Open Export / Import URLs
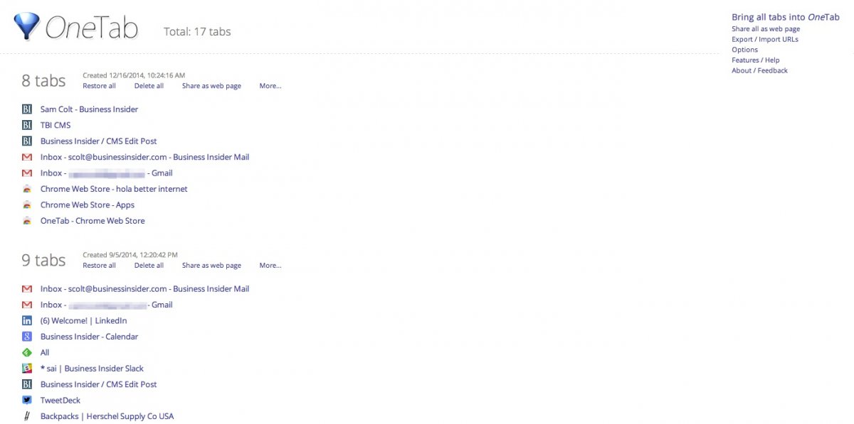This screenshot has height=424, width=854. coord(765,40)
